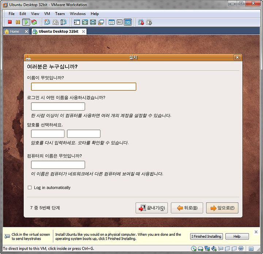The image size is (263, 254).
Task: Open the Snapshot Manager icon
Action: point(64,22)
